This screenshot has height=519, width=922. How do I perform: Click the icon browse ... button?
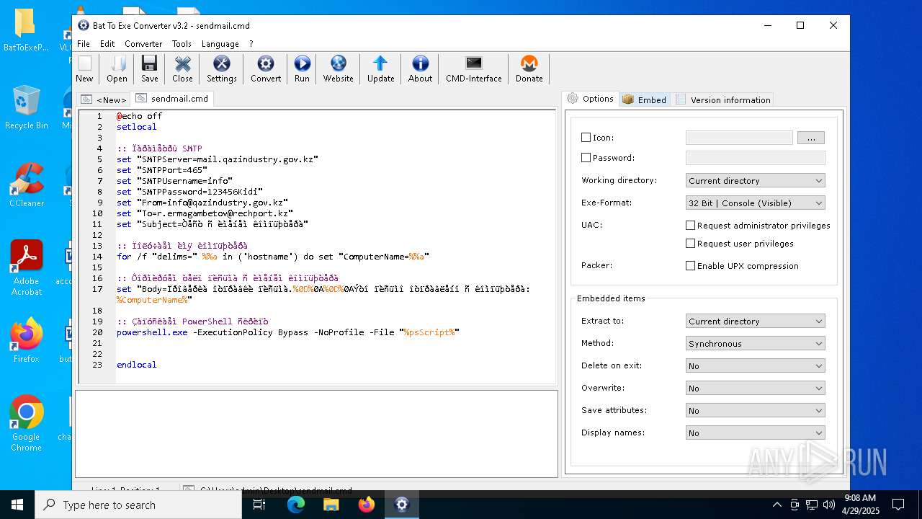[810, 138]
